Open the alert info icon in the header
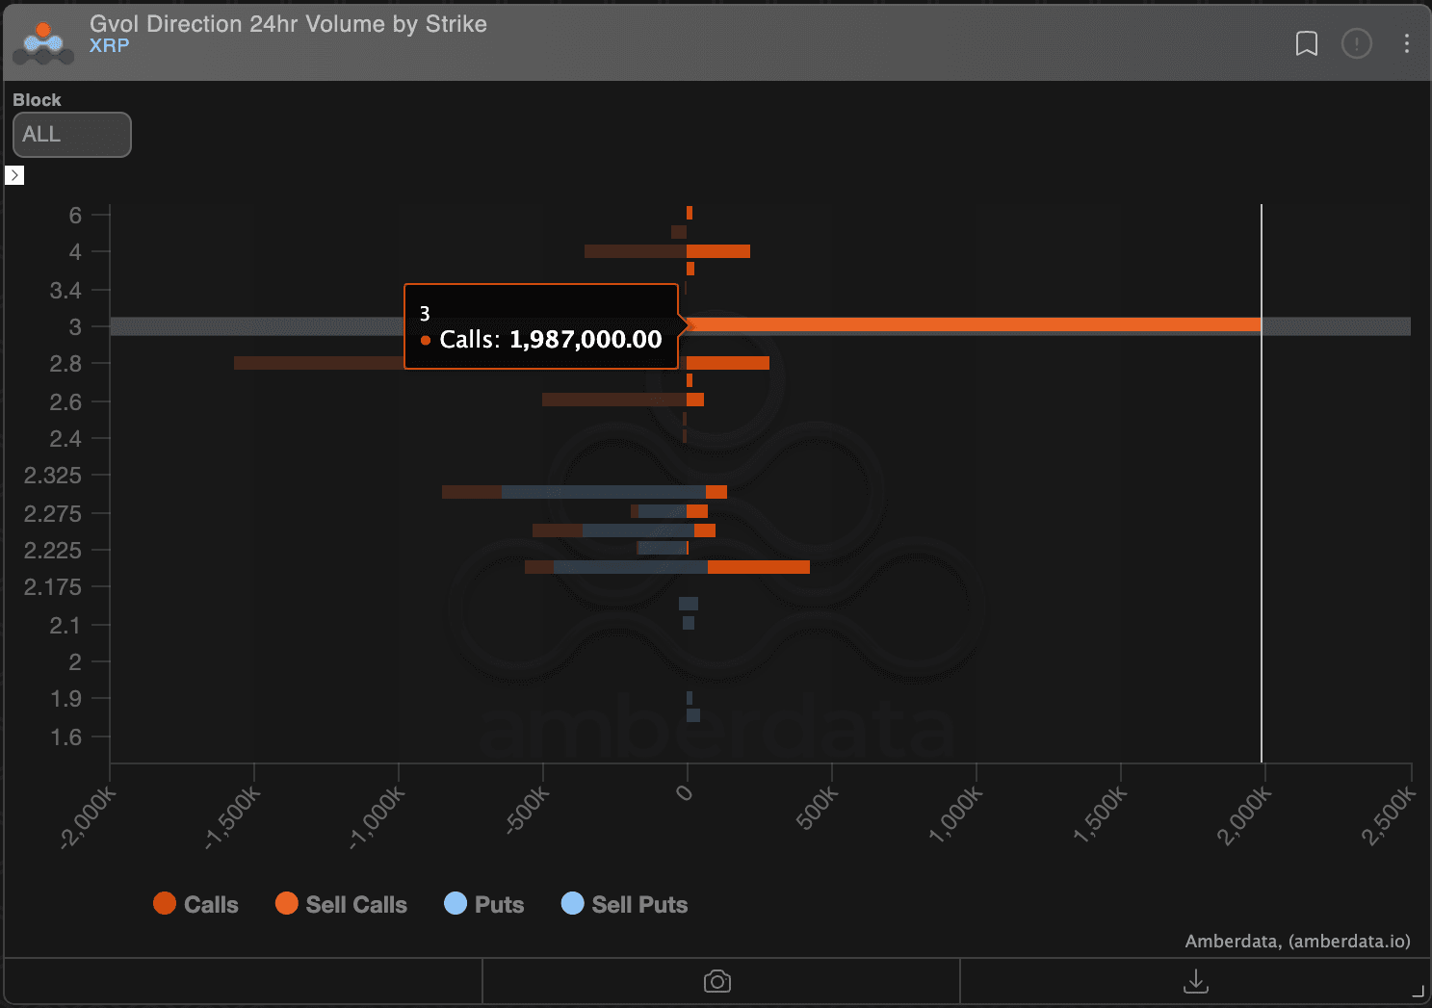The image size is (1432, 1008). [1357, 43]
